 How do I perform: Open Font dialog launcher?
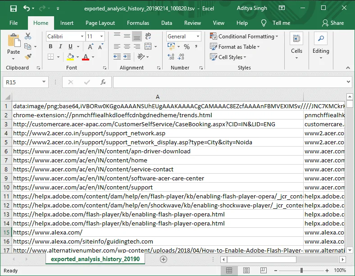[x=105, y=68]
